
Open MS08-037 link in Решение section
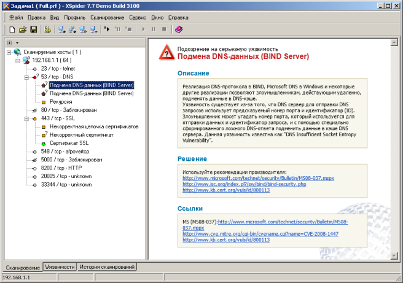coord(258,178)
